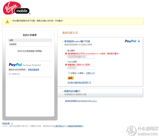Screen dimensions: 159x137
Task: Click the PayPal密码 field label
Action: tap(72, 62)
